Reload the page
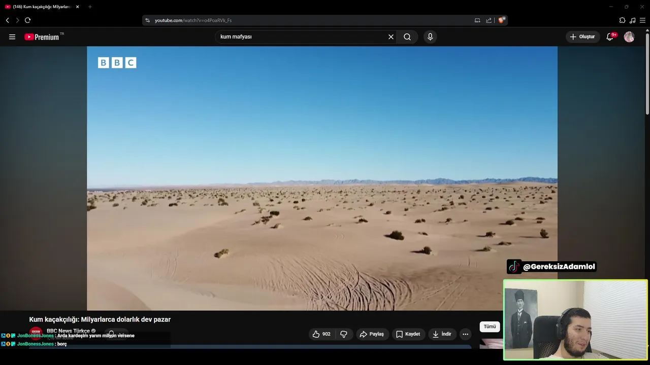 [28, 20]
